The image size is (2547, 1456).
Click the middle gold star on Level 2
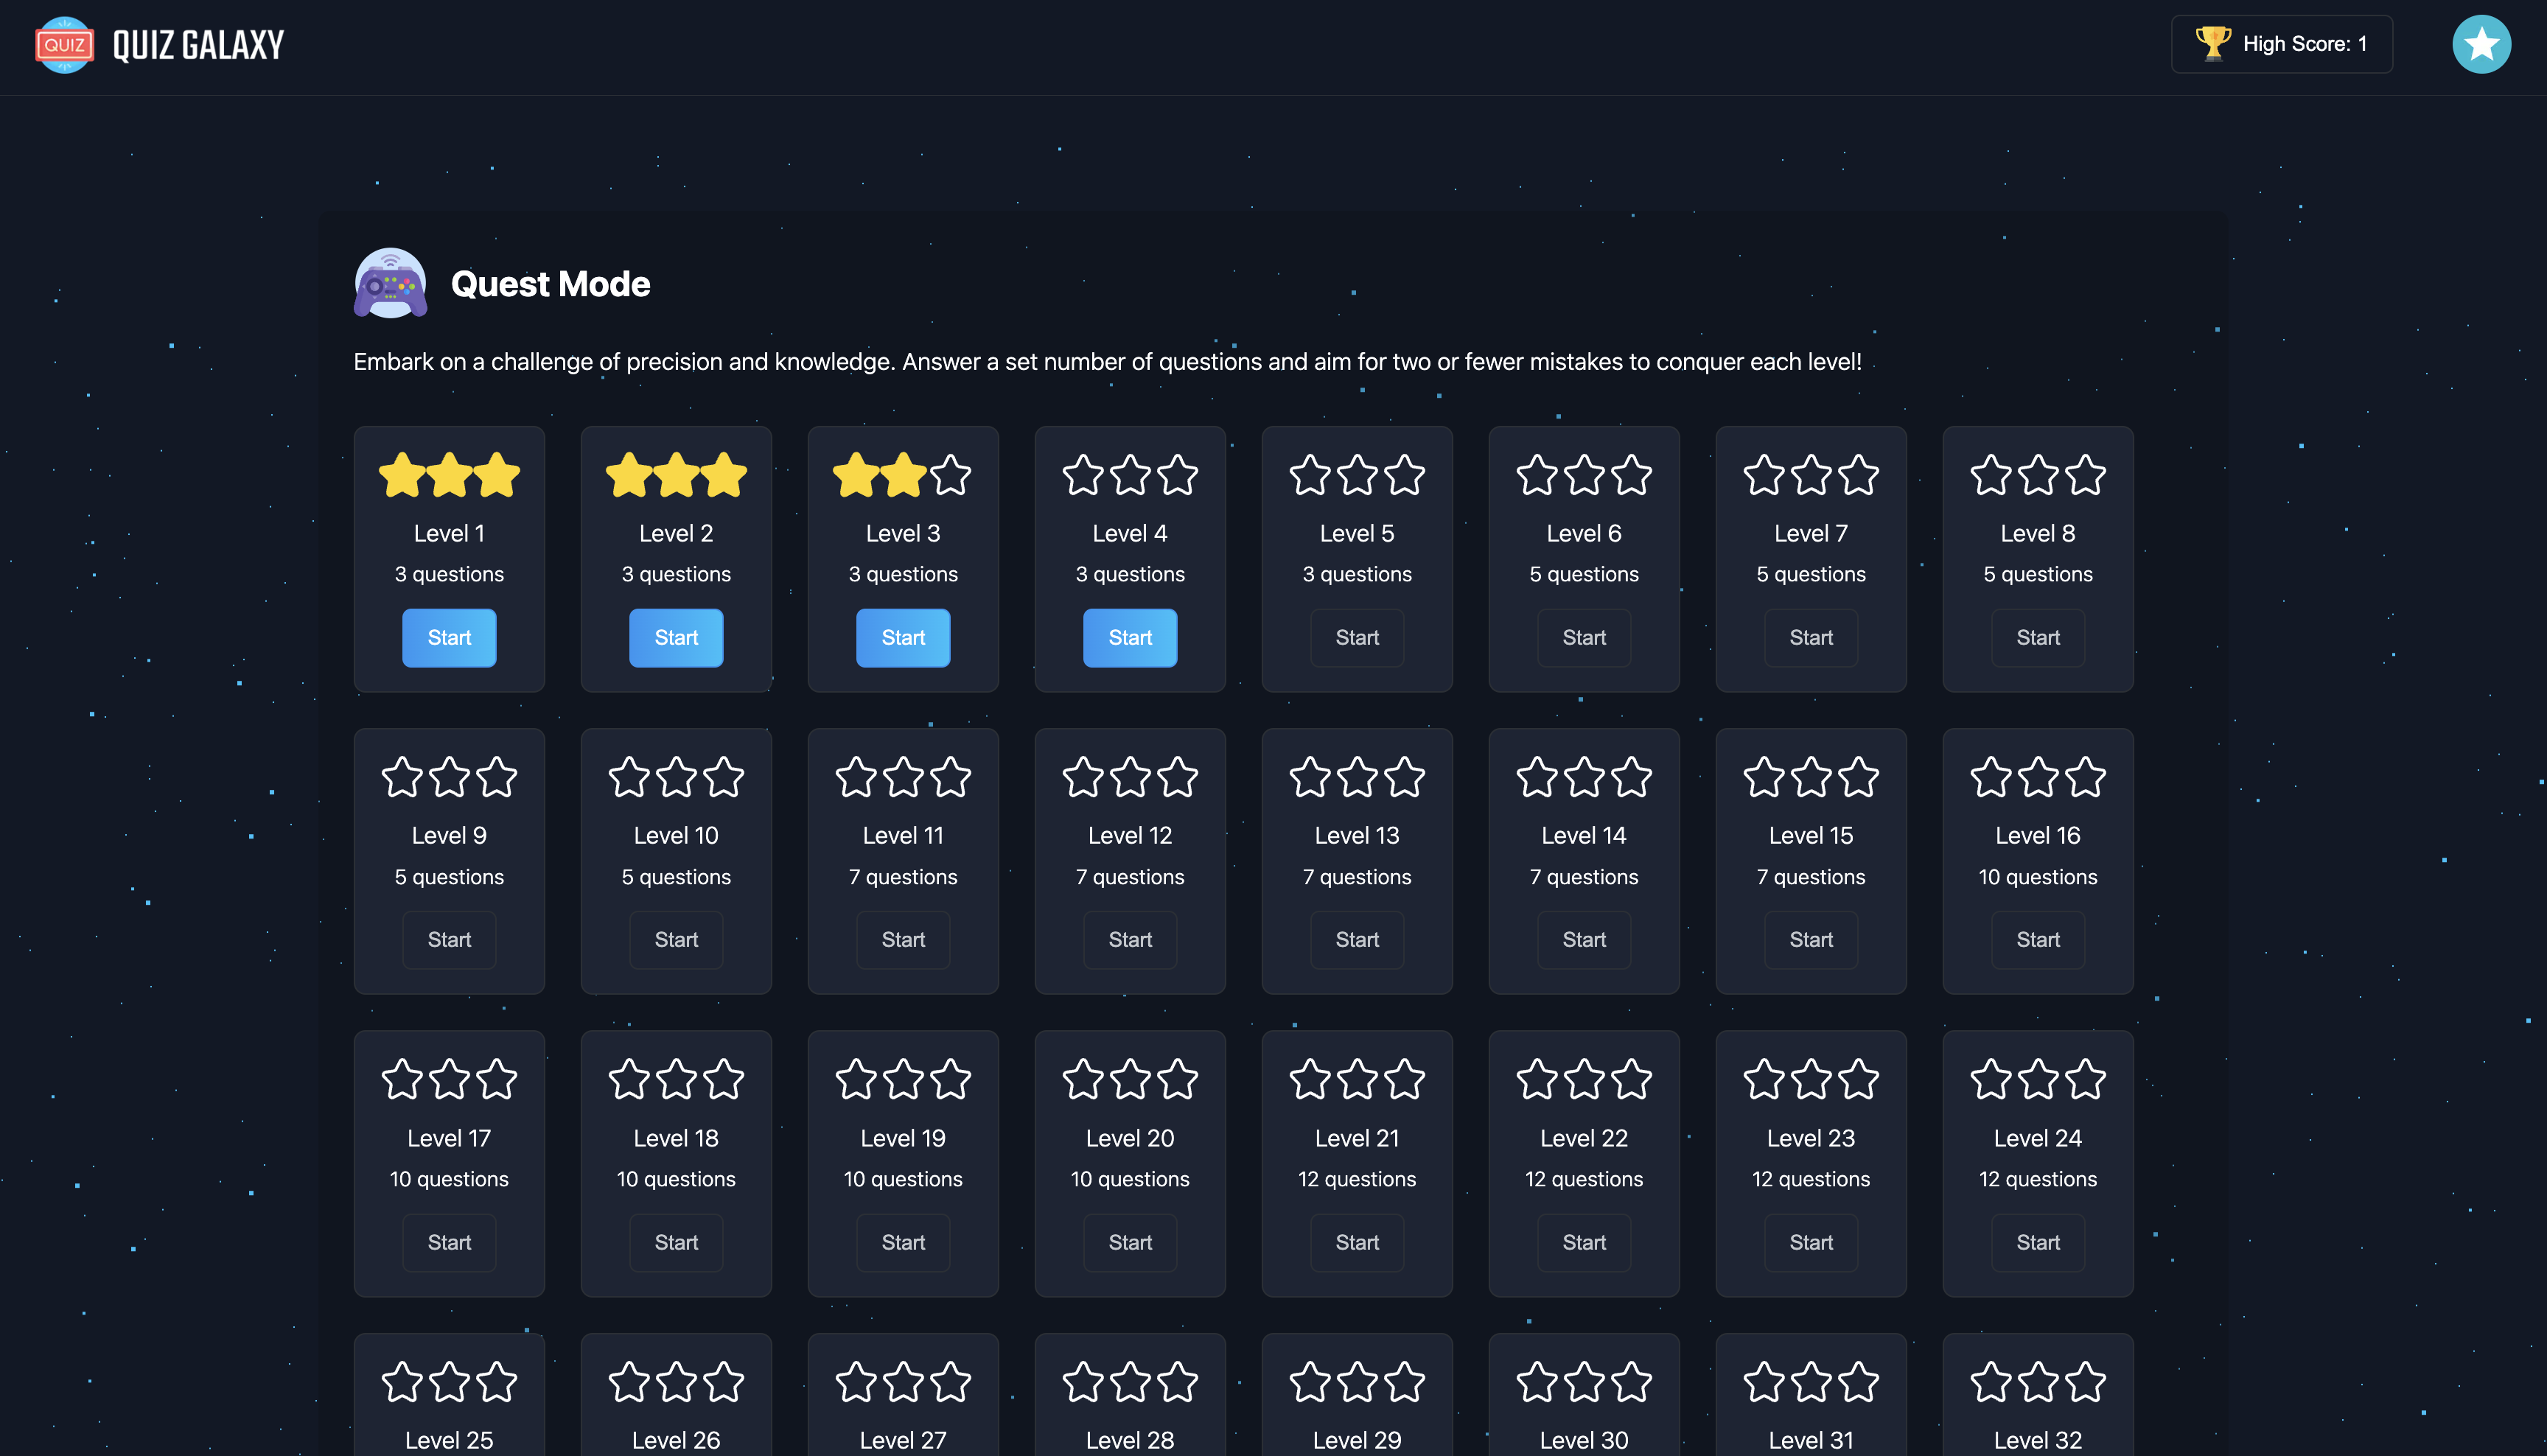point(676,475)
